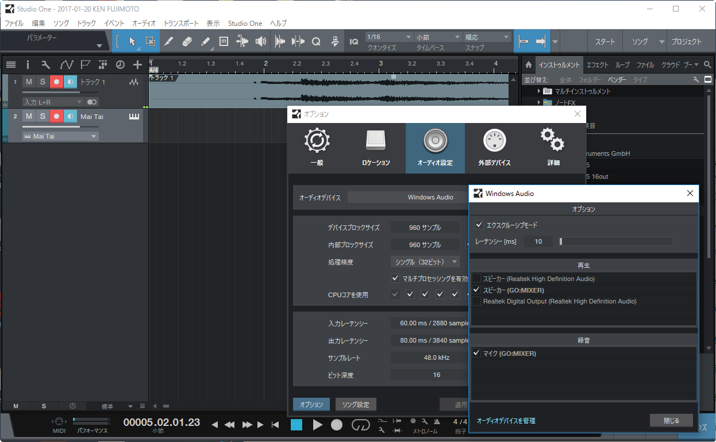
Task: Select the Mute tool
Action: click(224, 41)
